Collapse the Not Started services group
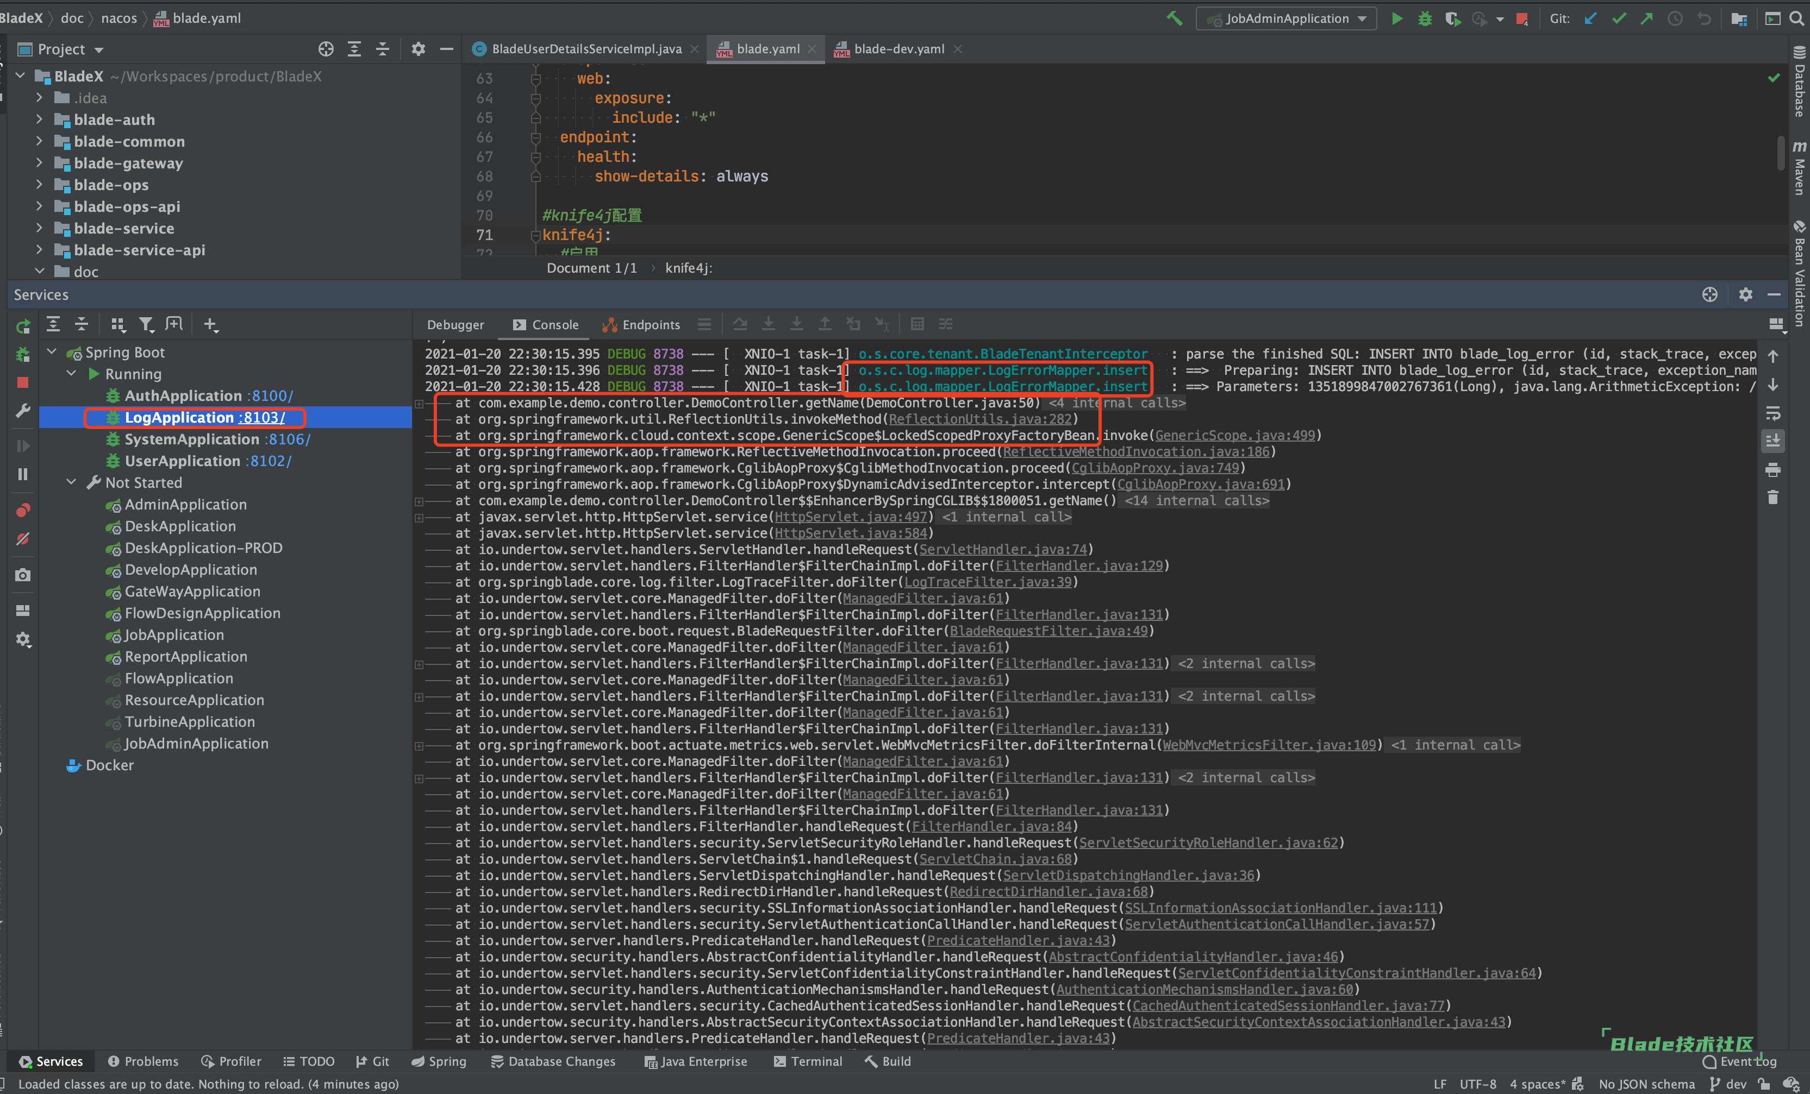The image size is (1810, 1094). tap(71, 482)
